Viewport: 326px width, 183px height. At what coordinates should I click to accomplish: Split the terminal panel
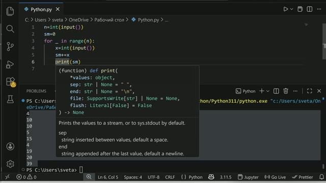coord(276,91)
